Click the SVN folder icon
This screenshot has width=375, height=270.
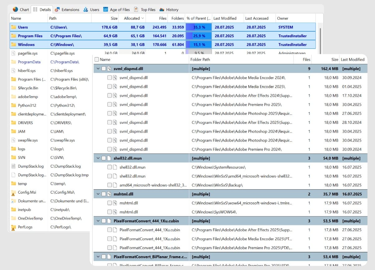pyautogui.click(x=13, y=157)
